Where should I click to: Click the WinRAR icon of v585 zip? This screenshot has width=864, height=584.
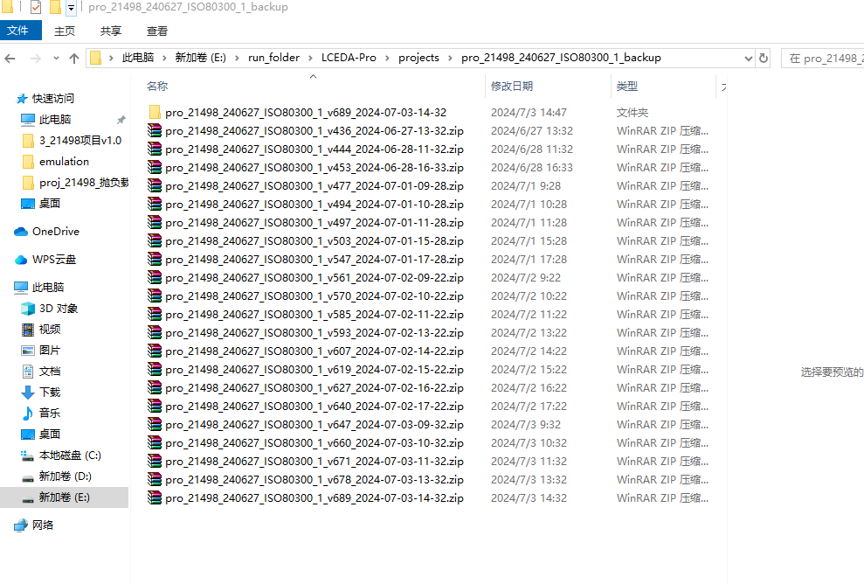tap(155, 315)
